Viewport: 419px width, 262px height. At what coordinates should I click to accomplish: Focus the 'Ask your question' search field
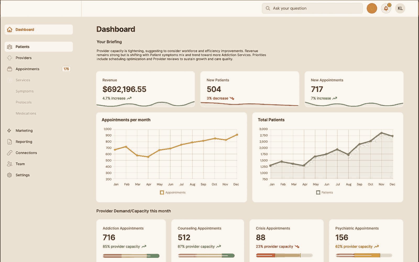tap(312, 8)
